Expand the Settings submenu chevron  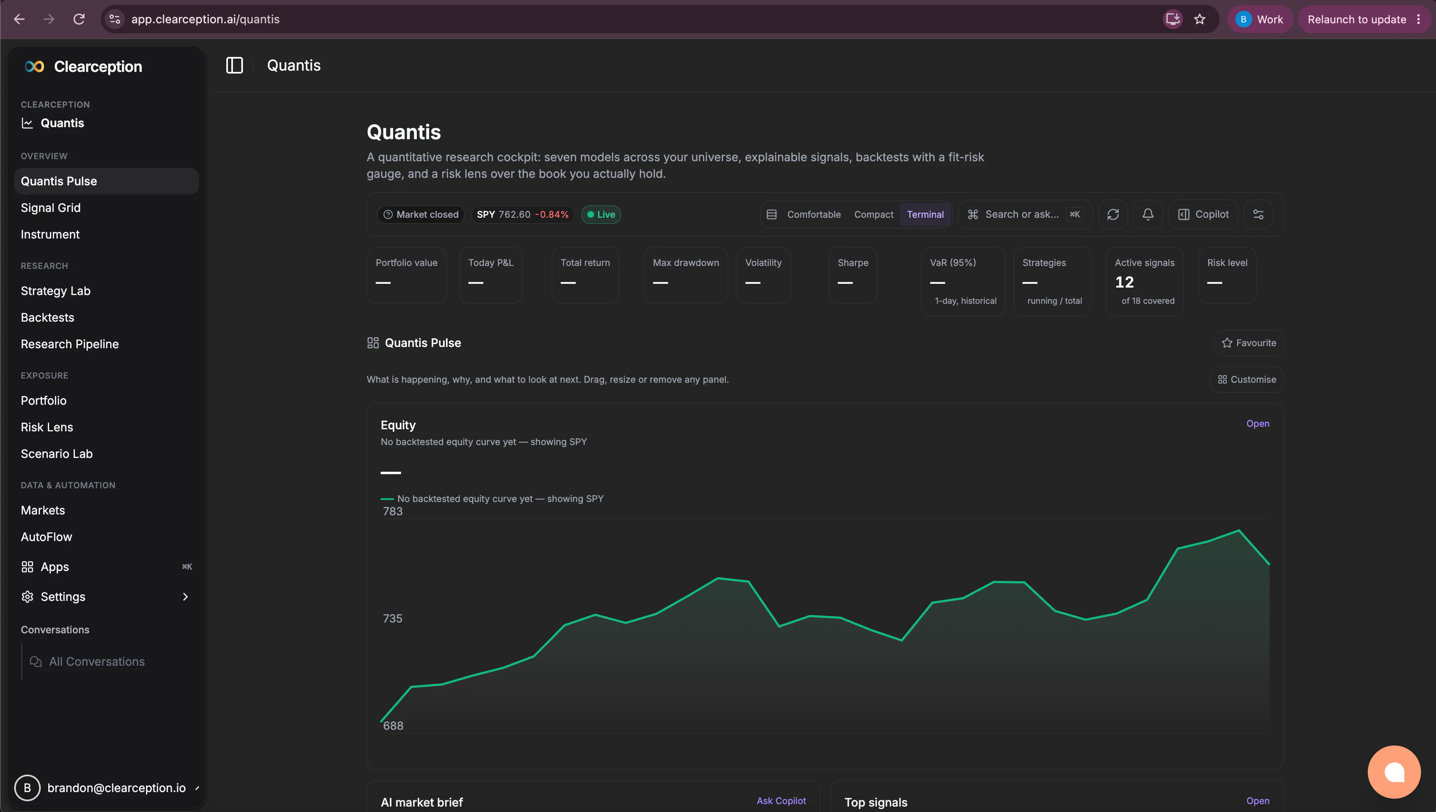pos(185,597)
